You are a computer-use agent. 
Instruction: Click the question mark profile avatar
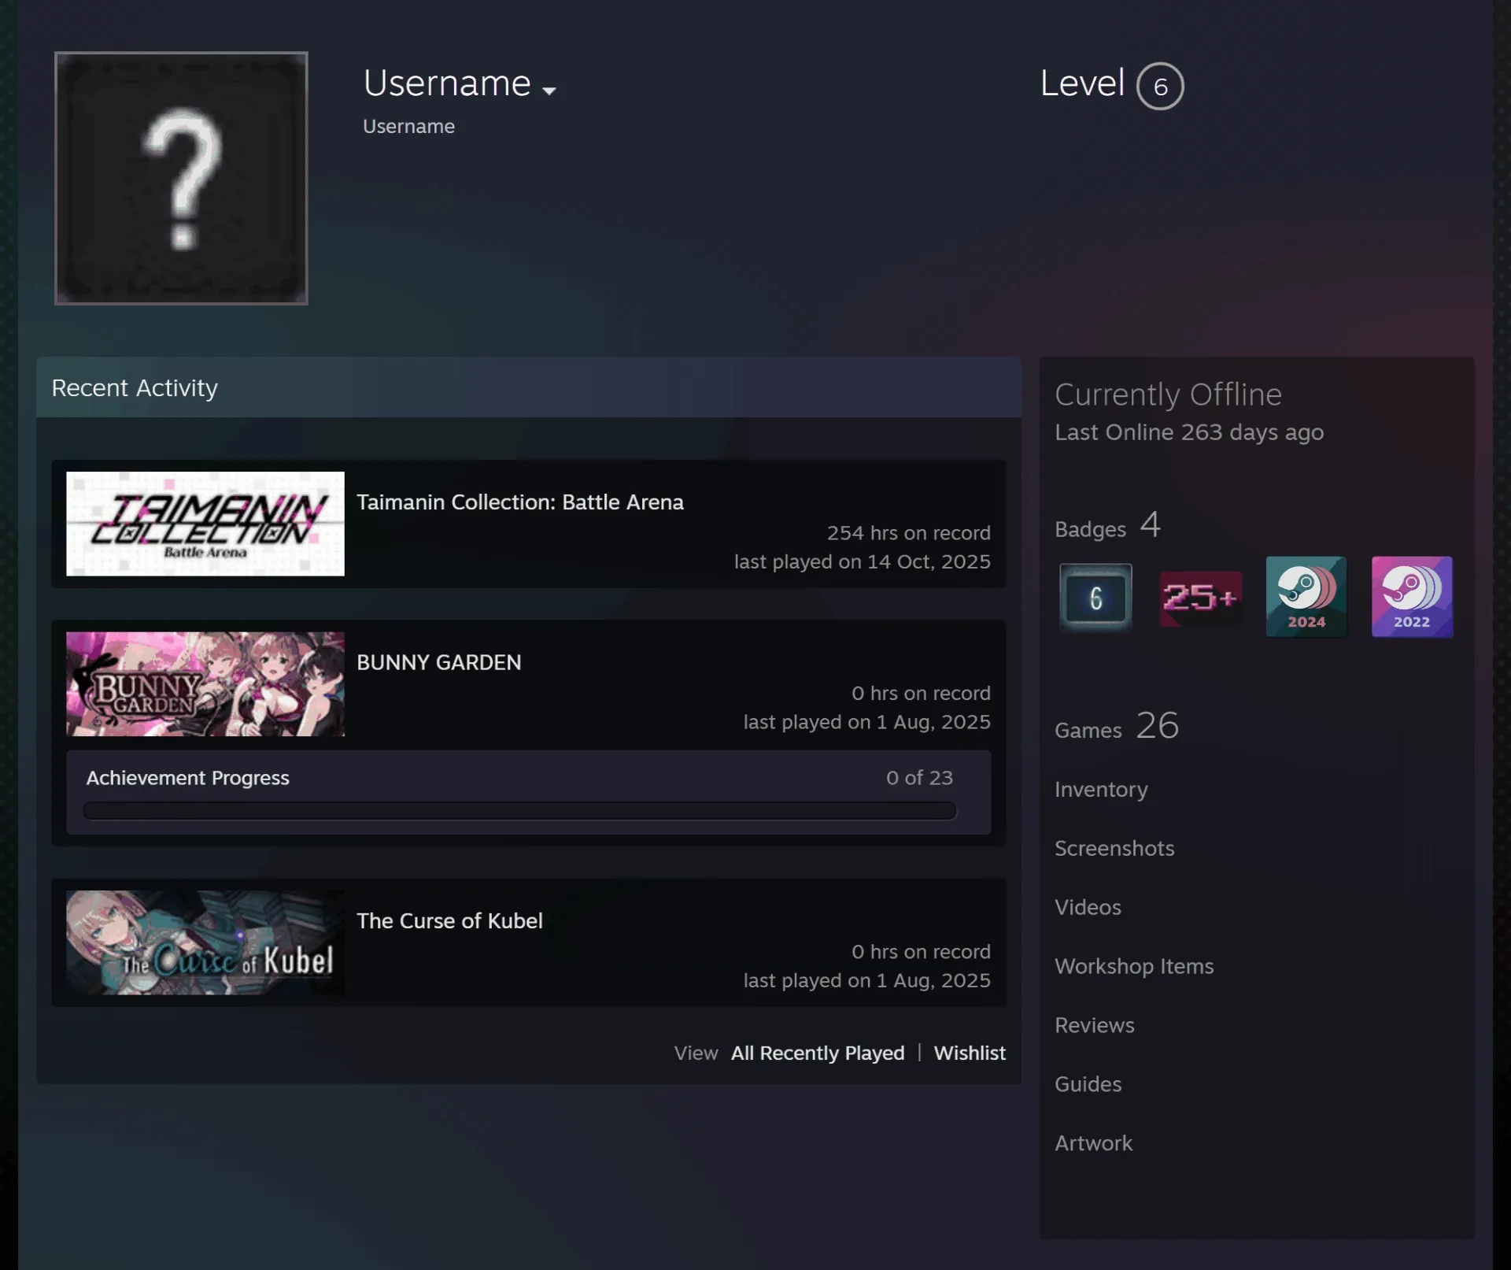[x=181, y=178]
